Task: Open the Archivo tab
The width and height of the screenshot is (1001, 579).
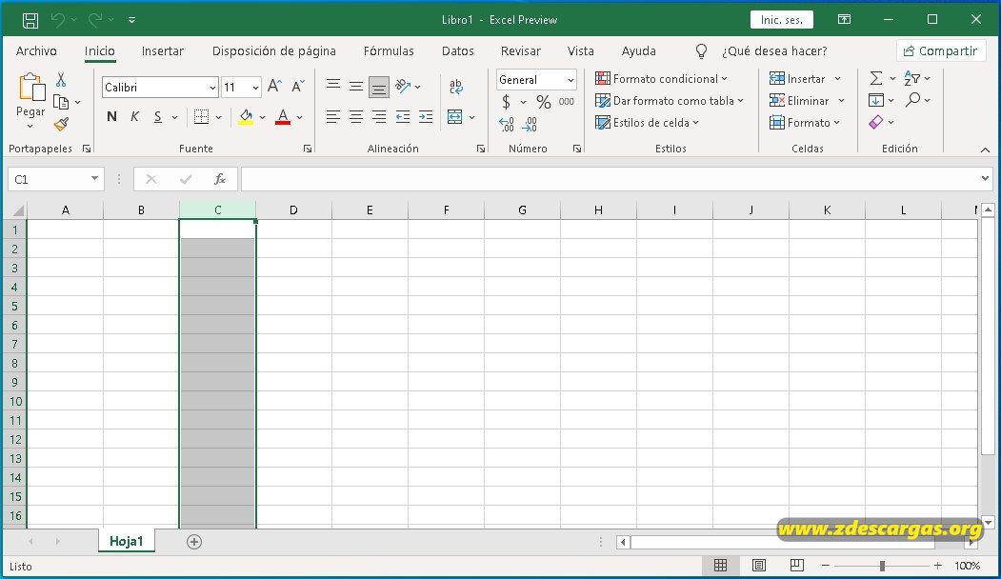Action: (36, 51)
